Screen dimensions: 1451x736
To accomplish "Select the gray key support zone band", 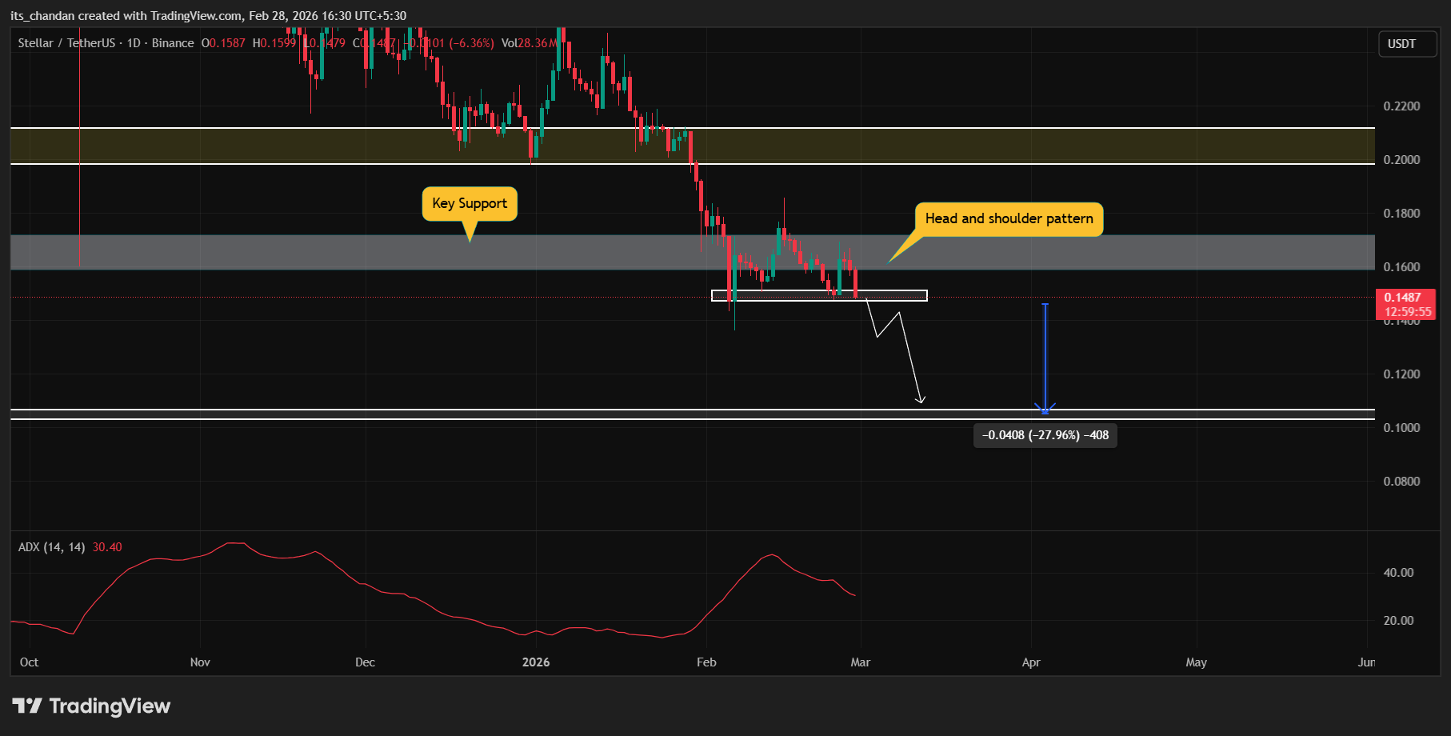I will tap(320, 252).
